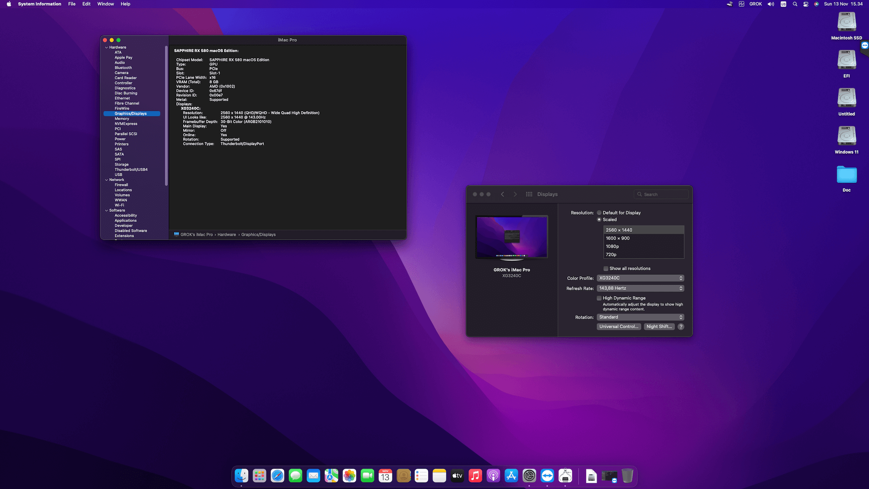Open the Calendar app showing November 13
Screen dimensions: 869x489
click(385, 476)
